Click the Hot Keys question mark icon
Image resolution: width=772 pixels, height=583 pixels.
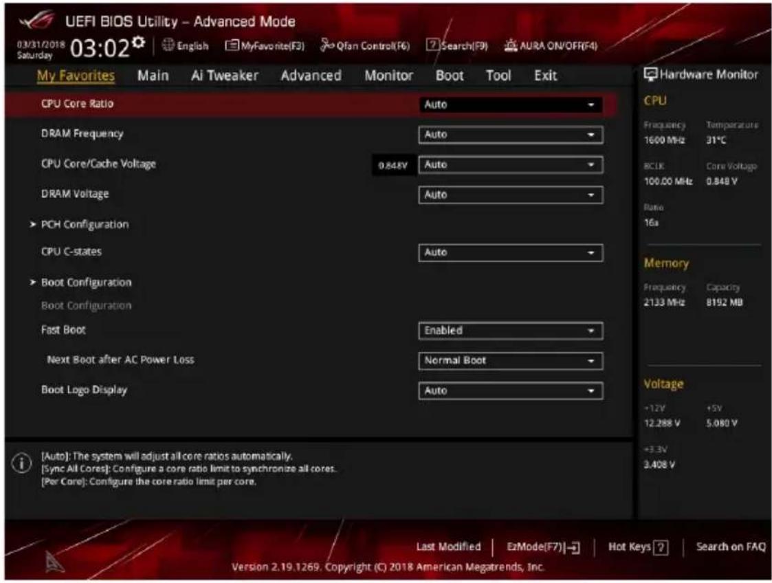661,547
